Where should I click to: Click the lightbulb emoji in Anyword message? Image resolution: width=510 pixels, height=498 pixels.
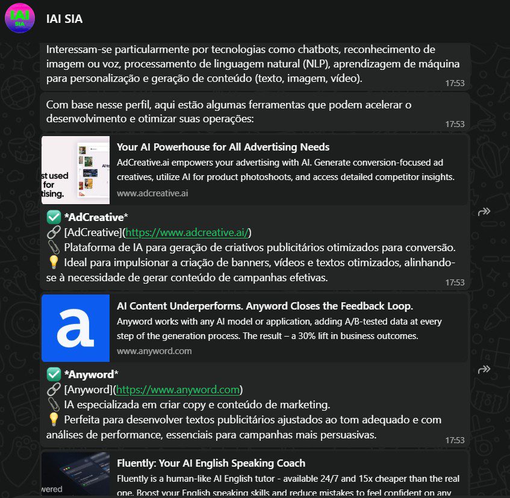tap(54, 420)
